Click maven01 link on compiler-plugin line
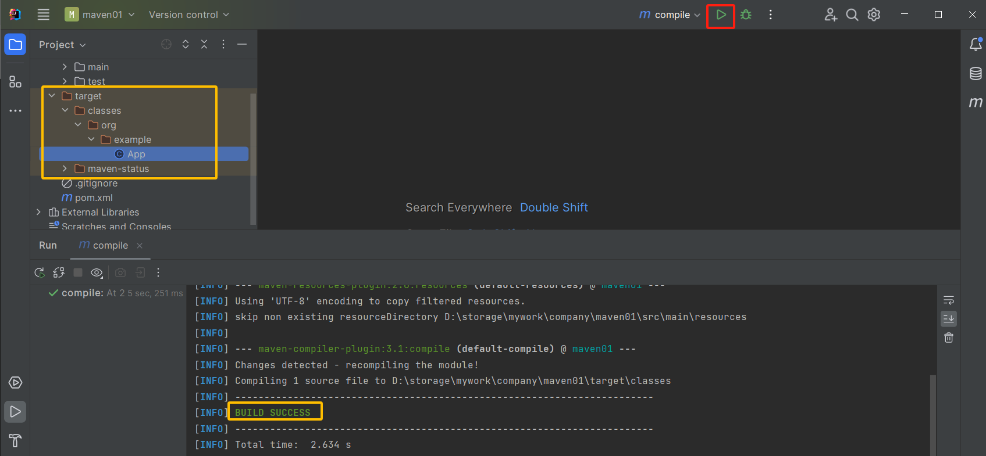The image size is (986, 456). coord(592,349)
